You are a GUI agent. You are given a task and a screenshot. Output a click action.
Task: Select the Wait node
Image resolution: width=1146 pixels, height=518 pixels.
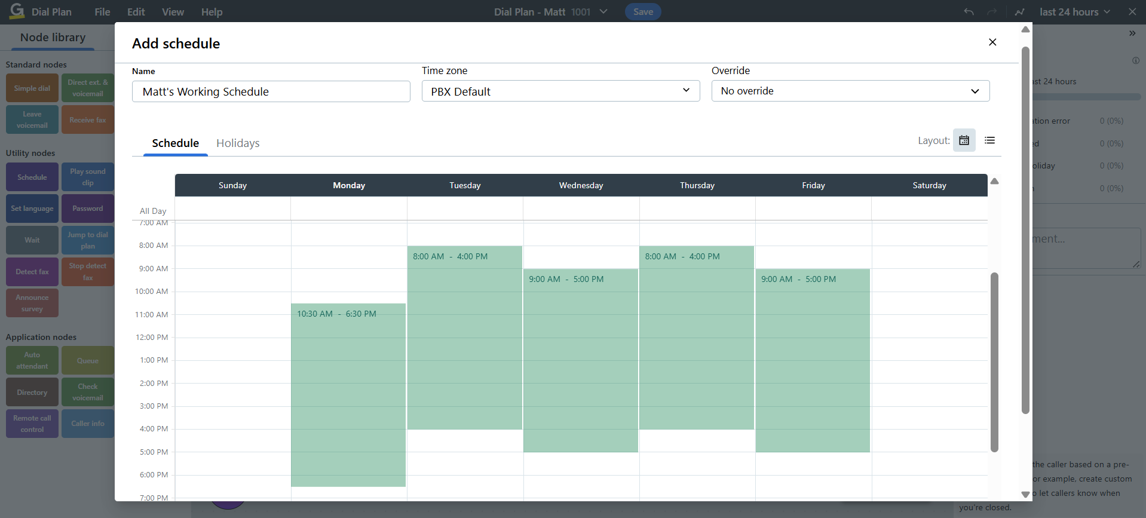[x=32, y=240]
